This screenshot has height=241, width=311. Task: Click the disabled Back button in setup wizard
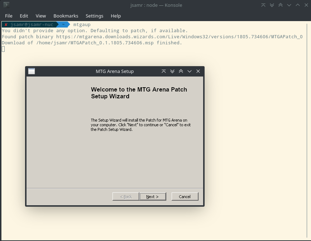point(126,196)
